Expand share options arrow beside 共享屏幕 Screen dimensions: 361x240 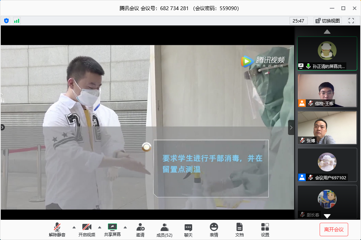click(x=125, y=227)
